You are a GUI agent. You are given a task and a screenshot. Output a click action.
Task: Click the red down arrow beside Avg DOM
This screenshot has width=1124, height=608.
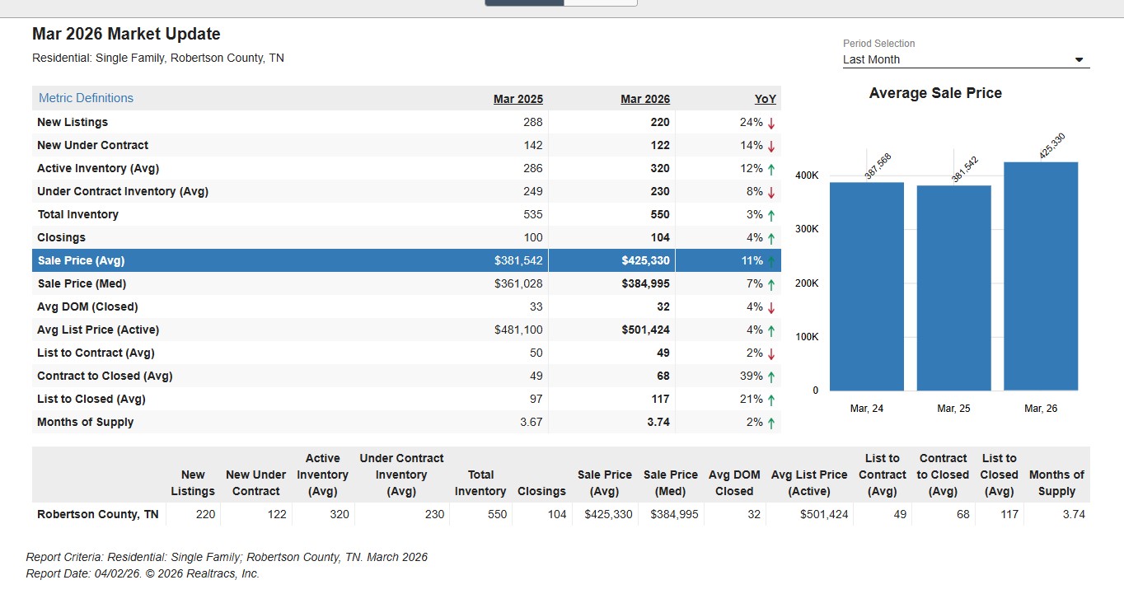tap(771, 307)
